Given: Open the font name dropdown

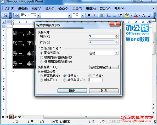Looking at the screenshot, I should pos(69,15).
